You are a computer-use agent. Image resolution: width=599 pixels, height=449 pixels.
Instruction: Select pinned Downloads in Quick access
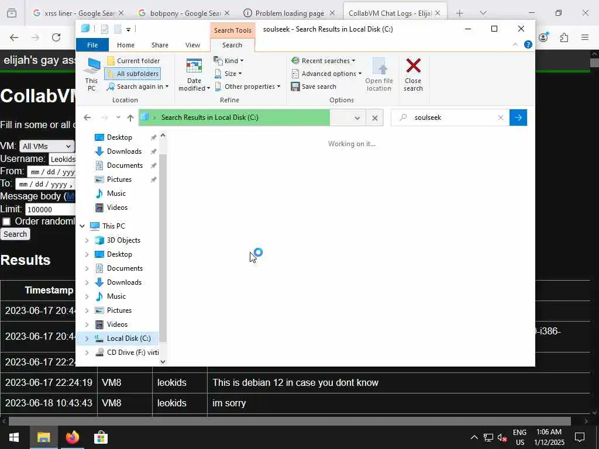click(124, 151)
